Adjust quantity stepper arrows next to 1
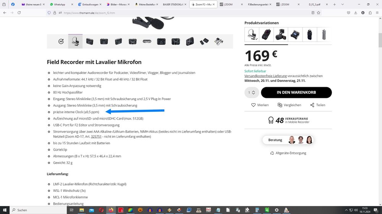Viewport: 382px width, 214px height. click(253, 93)
